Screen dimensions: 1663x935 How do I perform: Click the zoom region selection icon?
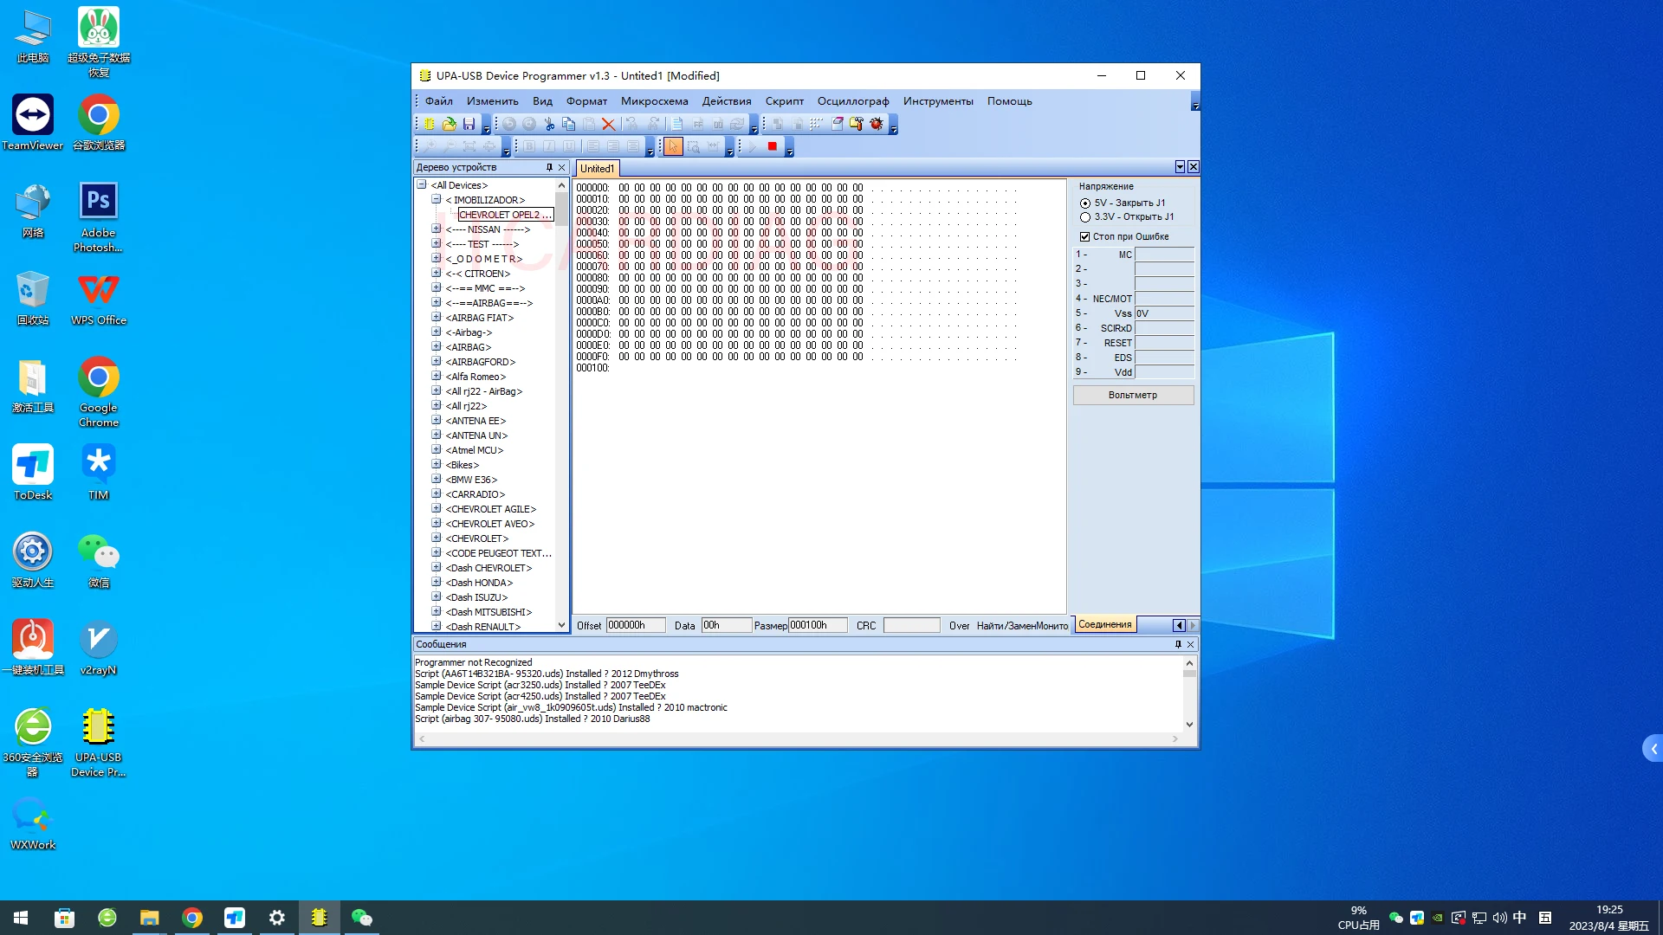[693, 147]
